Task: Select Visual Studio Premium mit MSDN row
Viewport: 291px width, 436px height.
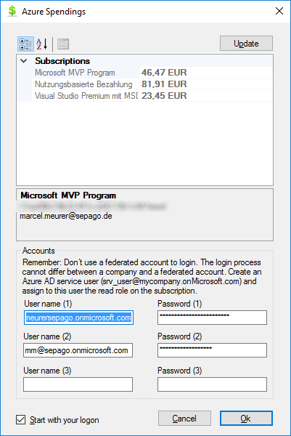Action: pyautogui.click(x=144, y=96)
